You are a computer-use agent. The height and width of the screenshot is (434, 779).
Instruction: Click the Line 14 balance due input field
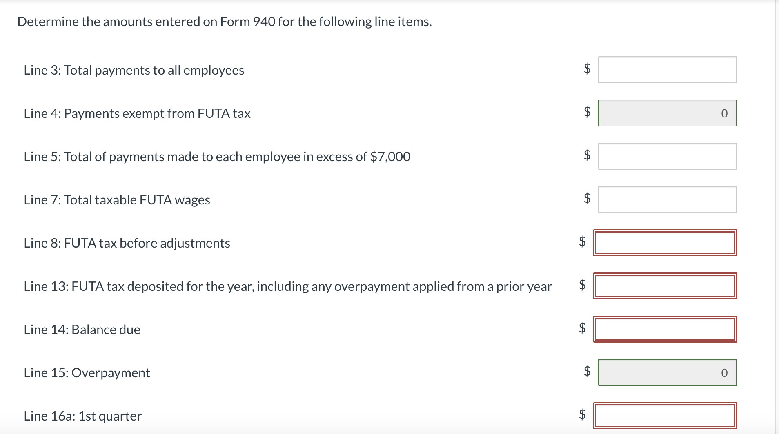tap(665, 329)
